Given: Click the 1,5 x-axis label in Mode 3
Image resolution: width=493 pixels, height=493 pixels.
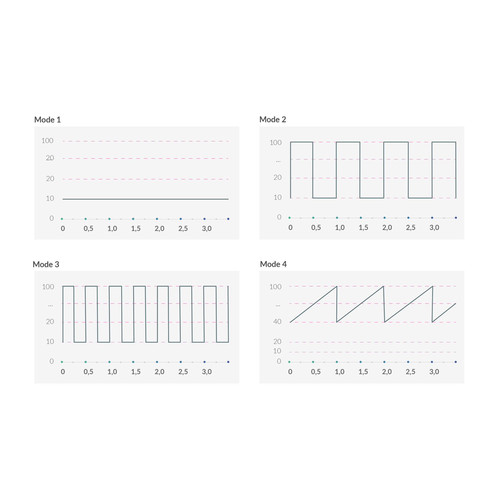Looking at the screenshot, I should (136, 372).
